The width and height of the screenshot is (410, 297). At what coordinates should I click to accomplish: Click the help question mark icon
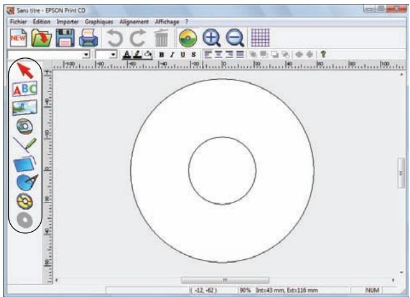coord(323,54)
